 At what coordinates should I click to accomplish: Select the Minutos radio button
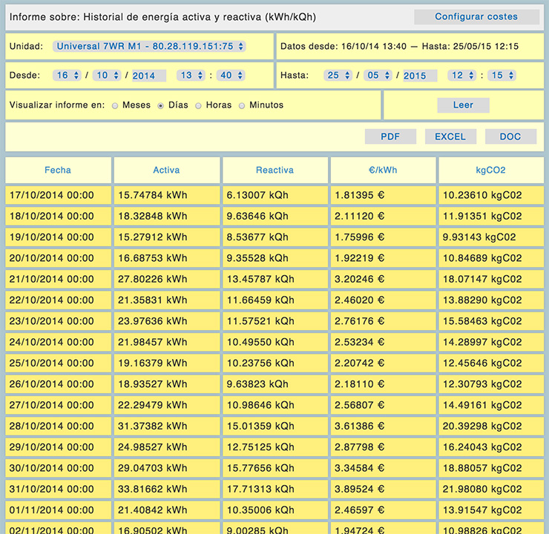click(x=242, y=106)
